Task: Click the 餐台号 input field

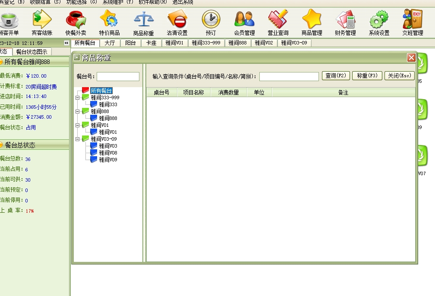Action: point(118,77)
